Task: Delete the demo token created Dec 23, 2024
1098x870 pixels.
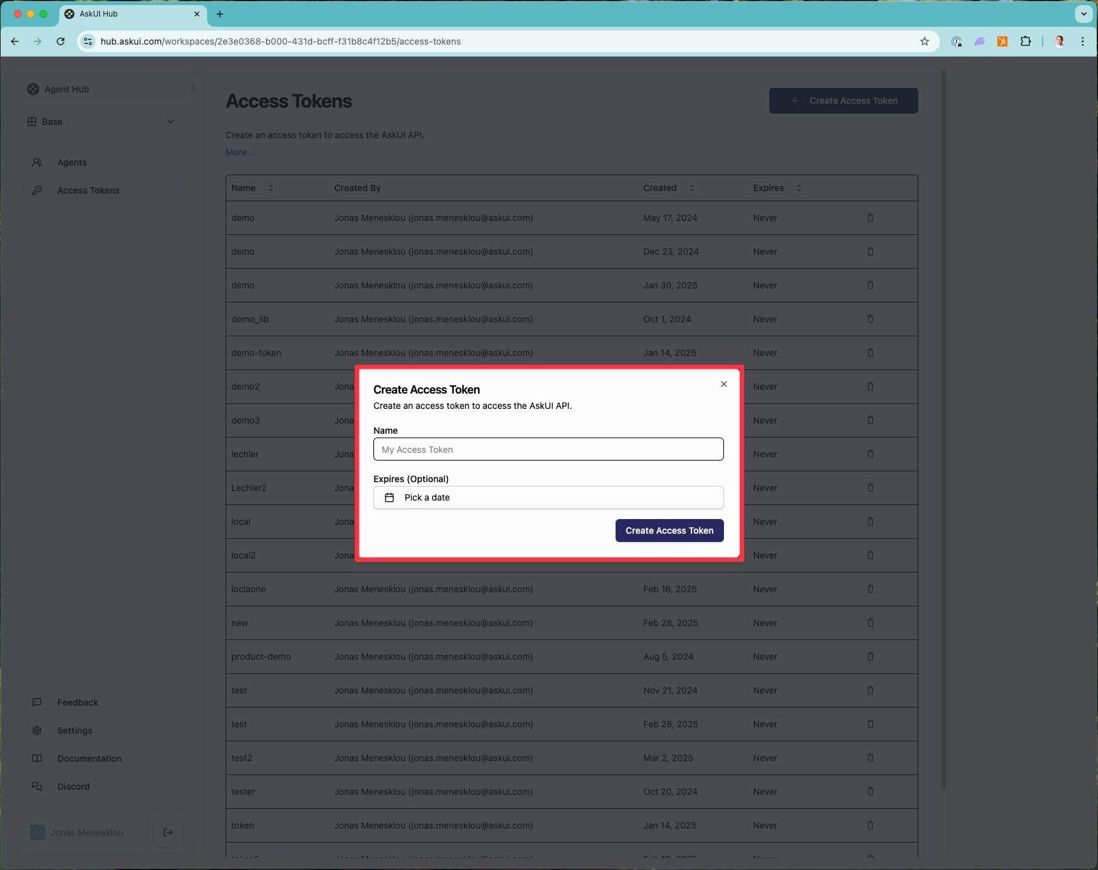Action: 870,252
